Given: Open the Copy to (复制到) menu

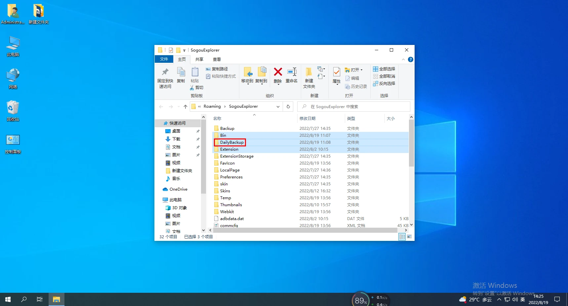Looking at the screenshot, I should point(261,76).
